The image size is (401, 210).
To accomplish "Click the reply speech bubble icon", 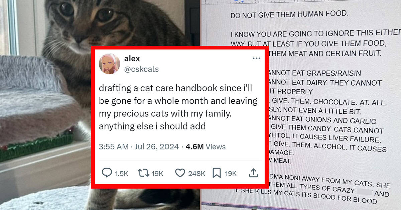I will tap(107, 173).
